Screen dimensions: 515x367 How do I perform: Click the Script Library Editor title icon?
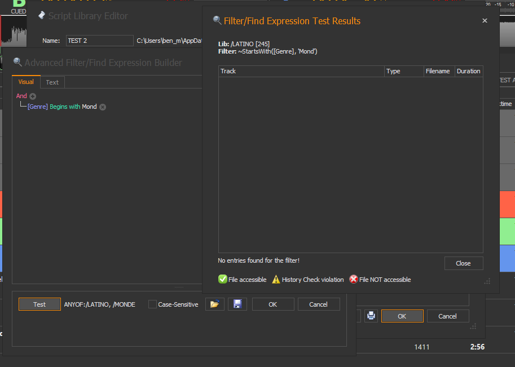click(41, 16)
